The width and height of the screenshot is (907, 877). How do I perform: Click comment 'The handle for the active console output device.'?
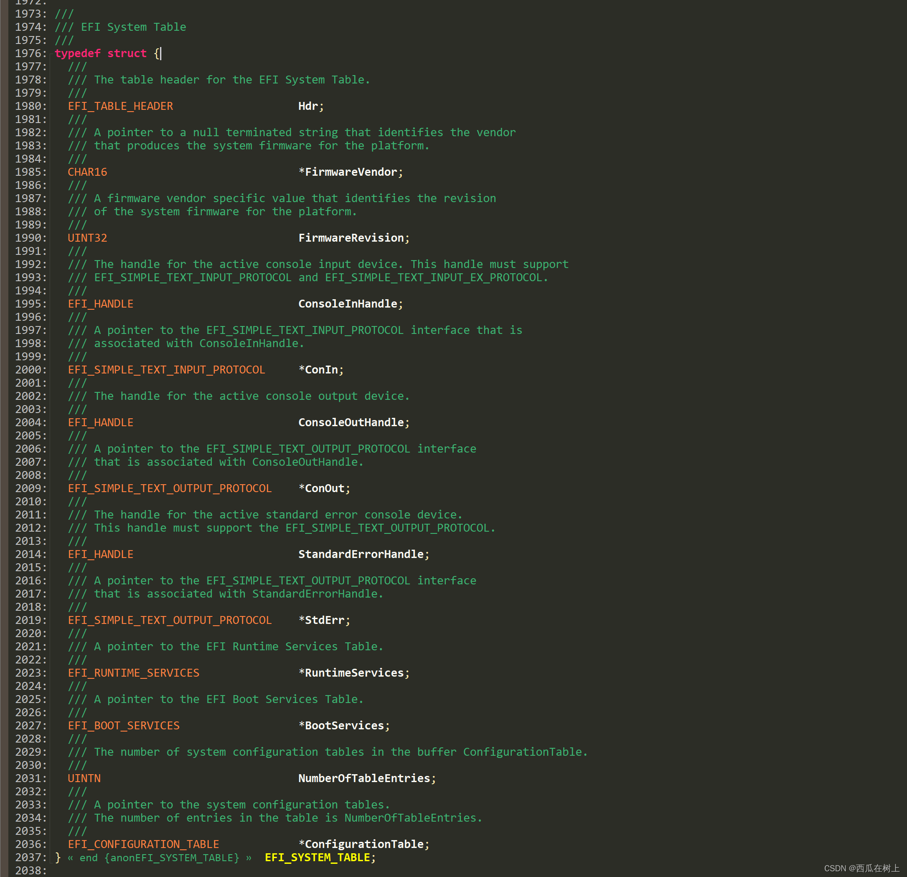click(x=252, y=396)
